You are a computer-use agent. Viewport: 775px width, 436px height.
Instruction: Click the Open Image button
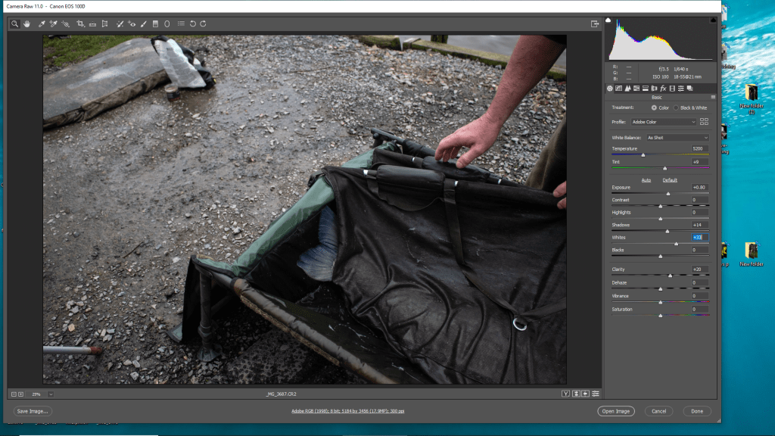pyautogui.click(x=615, y=411)
